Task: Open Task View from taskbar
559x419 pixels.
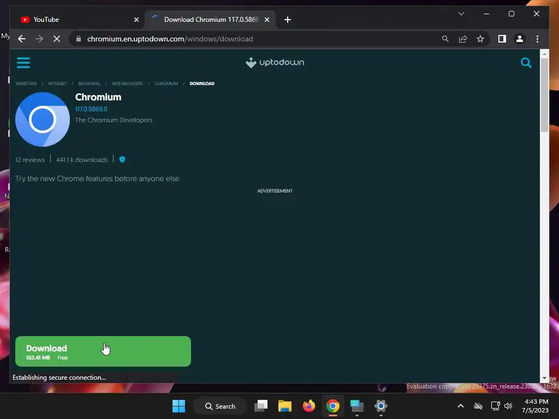Action: pyautogui.click(x=261, y=406)
